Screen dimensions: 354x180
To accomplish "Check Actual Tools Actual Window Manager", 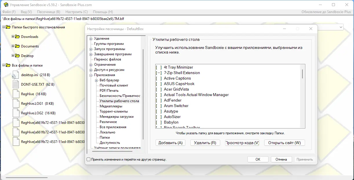I will [x=159, y=95].
